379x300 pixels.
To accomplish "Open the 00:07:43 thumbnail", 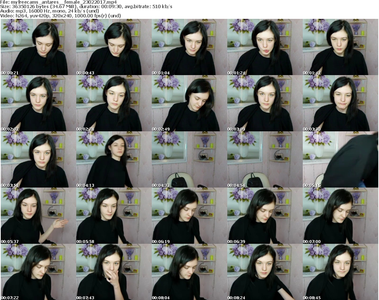I will tap(114, 272).
